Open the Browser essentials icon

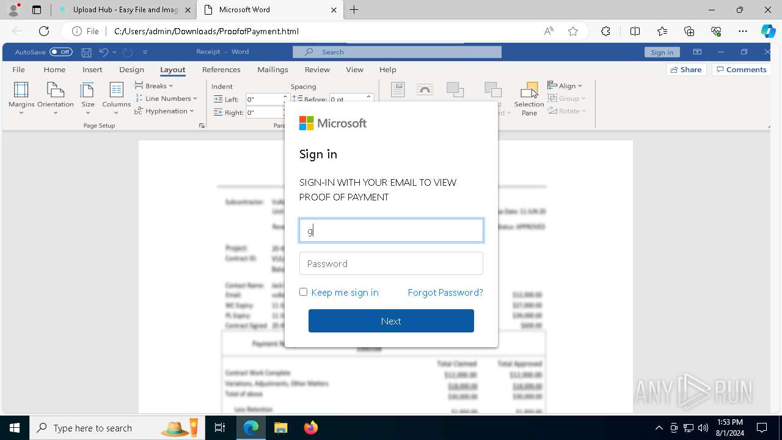(x=716, y=31)
